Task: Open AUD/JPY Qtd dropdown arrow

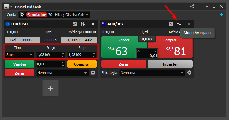Action: [155, 51]
